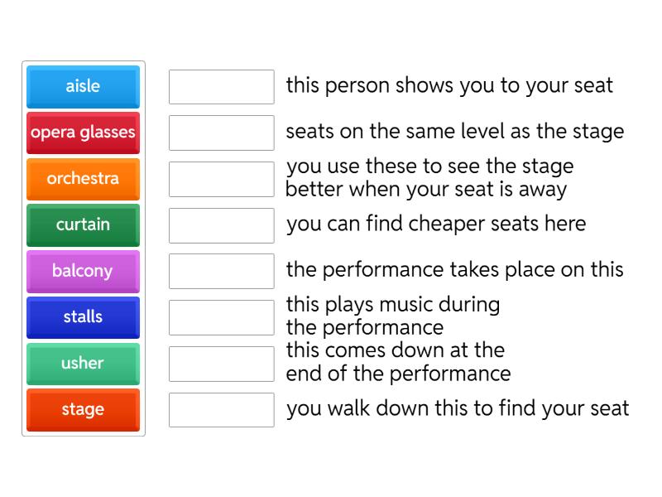The height and width of the screenshot is (497, 662).
Task: Select slot for 'this plays music during'
Action: [x=221, y=317]
